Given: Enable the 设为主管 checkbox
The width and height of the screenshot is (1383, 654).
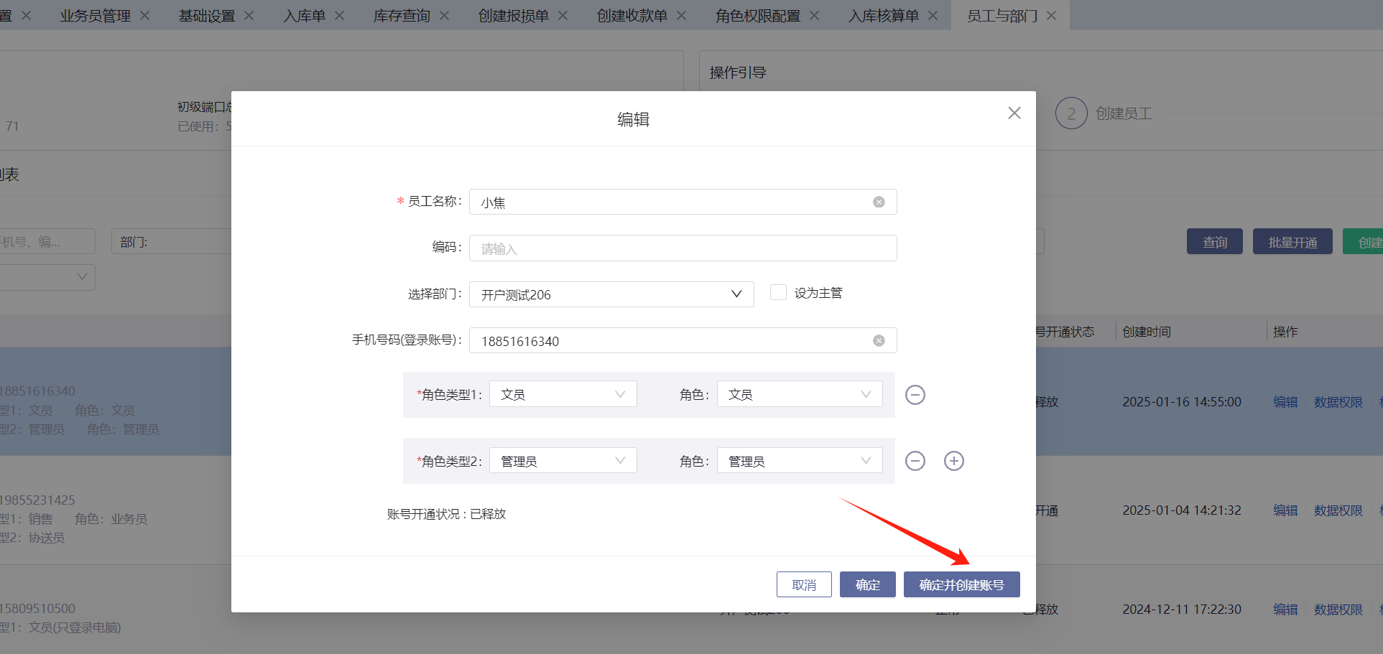Looking at the screenshot, I should tap(777, 293).
